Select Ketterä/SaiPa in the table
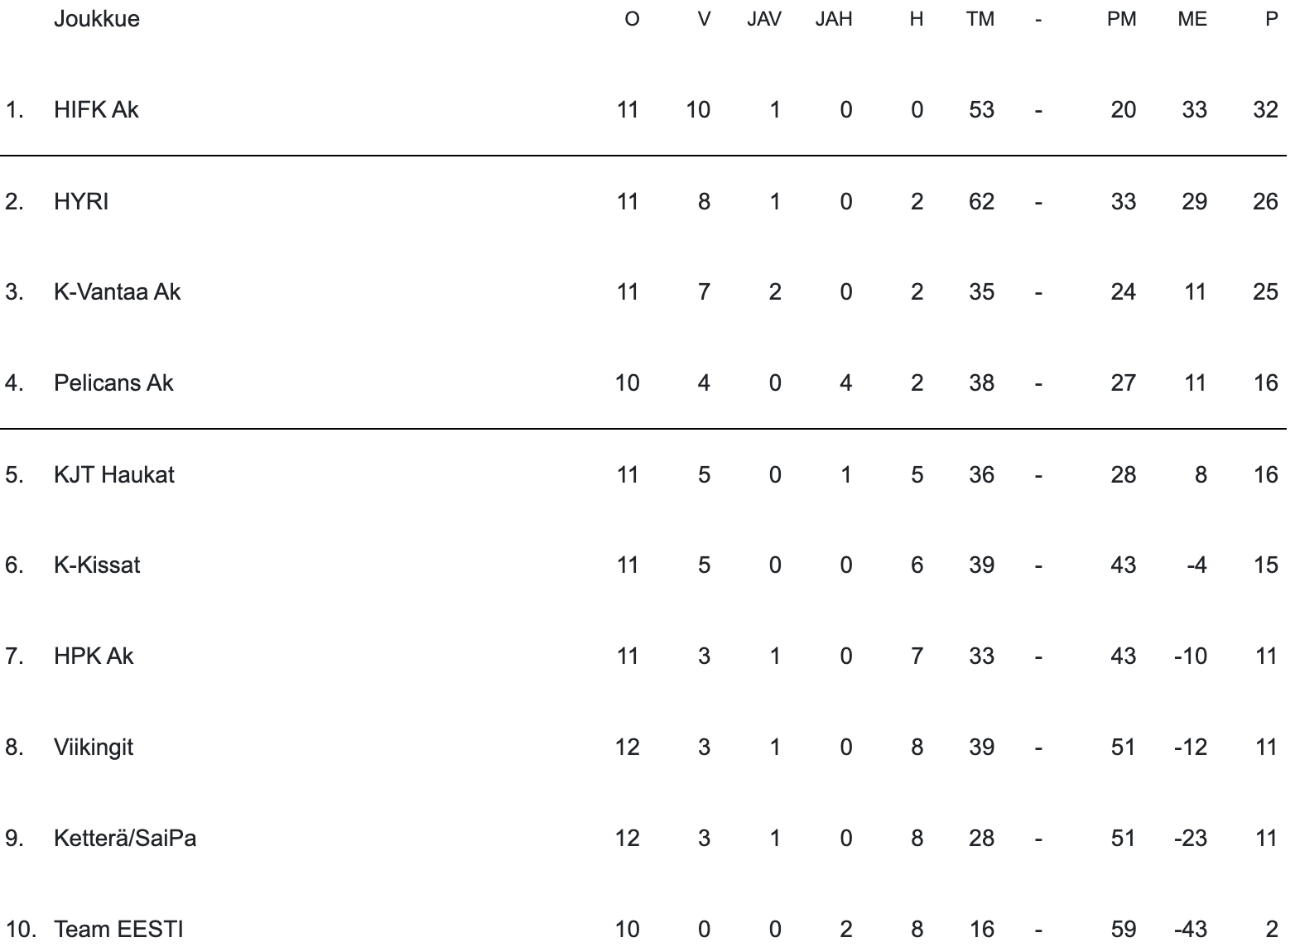1295x952 pixels. (x=125, y=838)
